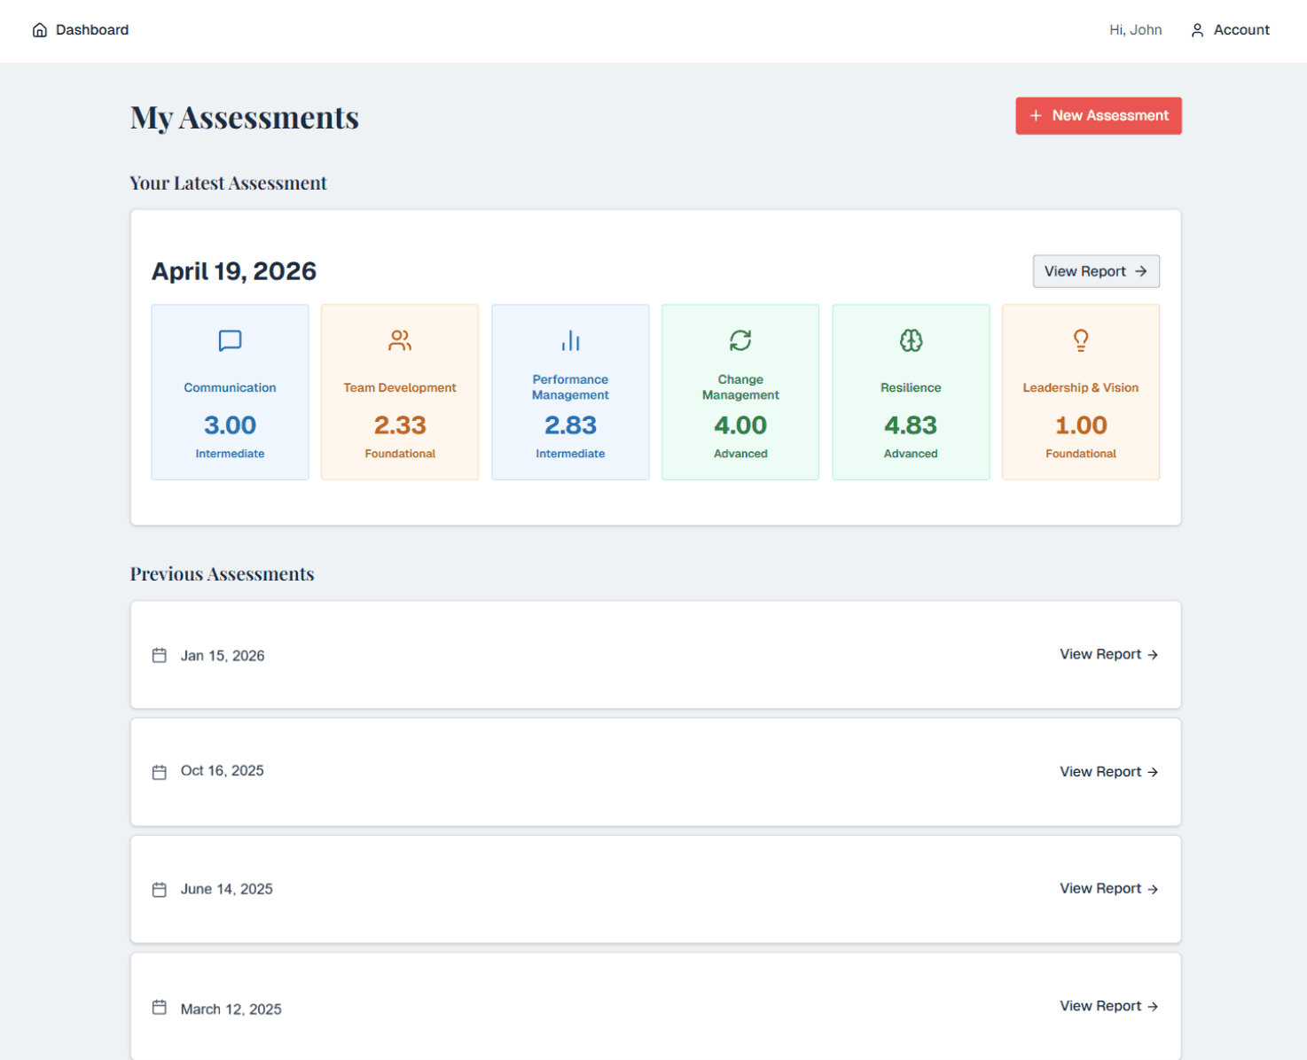Select the Resilience brain icon
This screenshot has height=1060, width=1307.
tap(911, 340)
